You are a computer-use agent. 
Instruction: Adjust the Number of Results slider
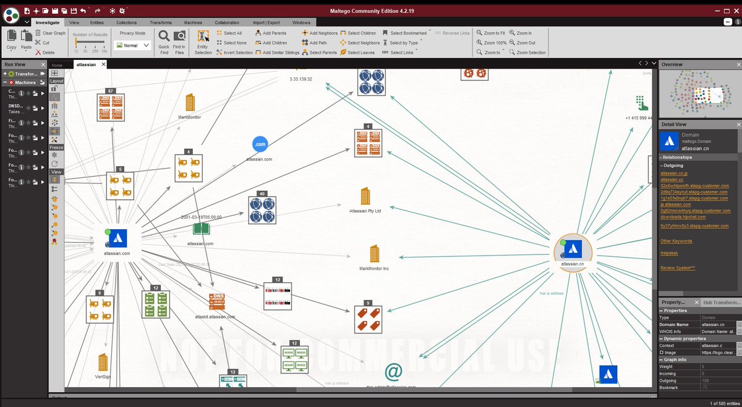pyautogui.click(x=77, y=43)
